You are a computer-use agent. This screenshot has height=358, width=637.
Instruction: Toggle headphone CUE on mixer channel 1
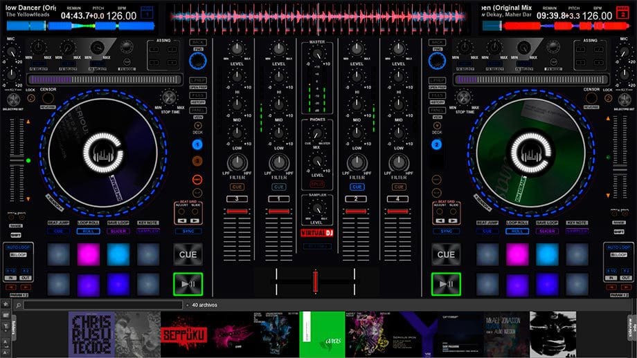click(278, 187)
